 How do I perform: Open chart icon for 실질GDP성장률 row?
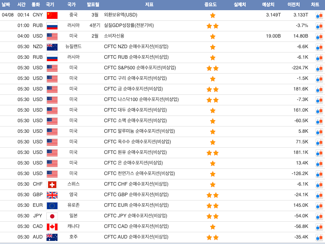[x=319, y=26]
